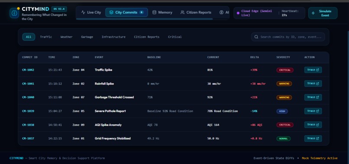This screenshot has height=164, width=349.
Task: Open Trace for commit CM-1037
Action: (x=313, y=138)
